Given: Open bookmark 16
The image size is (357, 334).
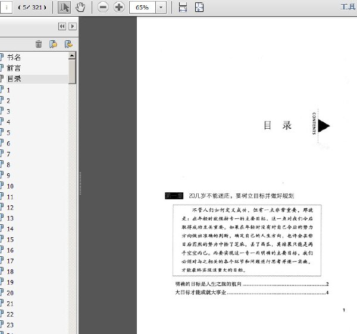Looking at the screenshot, I should pos(10,250).
